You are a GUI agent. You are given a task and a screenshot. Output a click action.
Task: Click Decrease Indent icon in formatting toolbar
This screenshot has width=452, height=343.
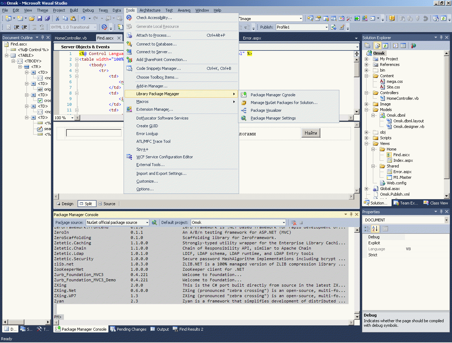(x=17, y=27)
